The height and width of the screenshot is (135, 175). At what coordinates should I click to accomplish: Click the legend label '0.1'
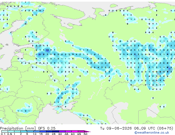point(3,134)
